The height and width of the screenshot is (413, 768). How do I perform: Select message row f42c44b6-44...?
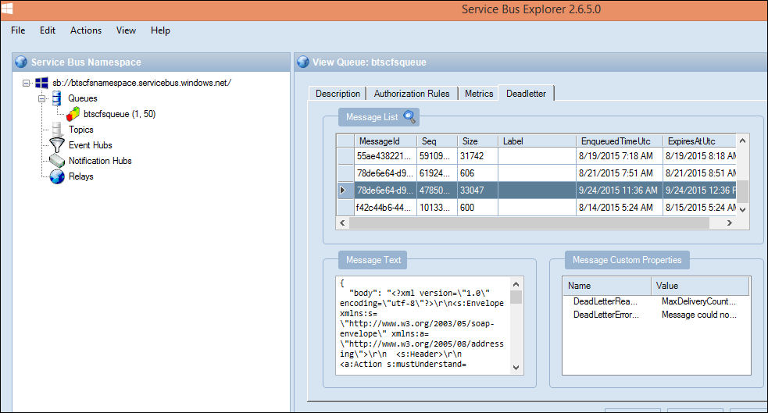[536, 208]
